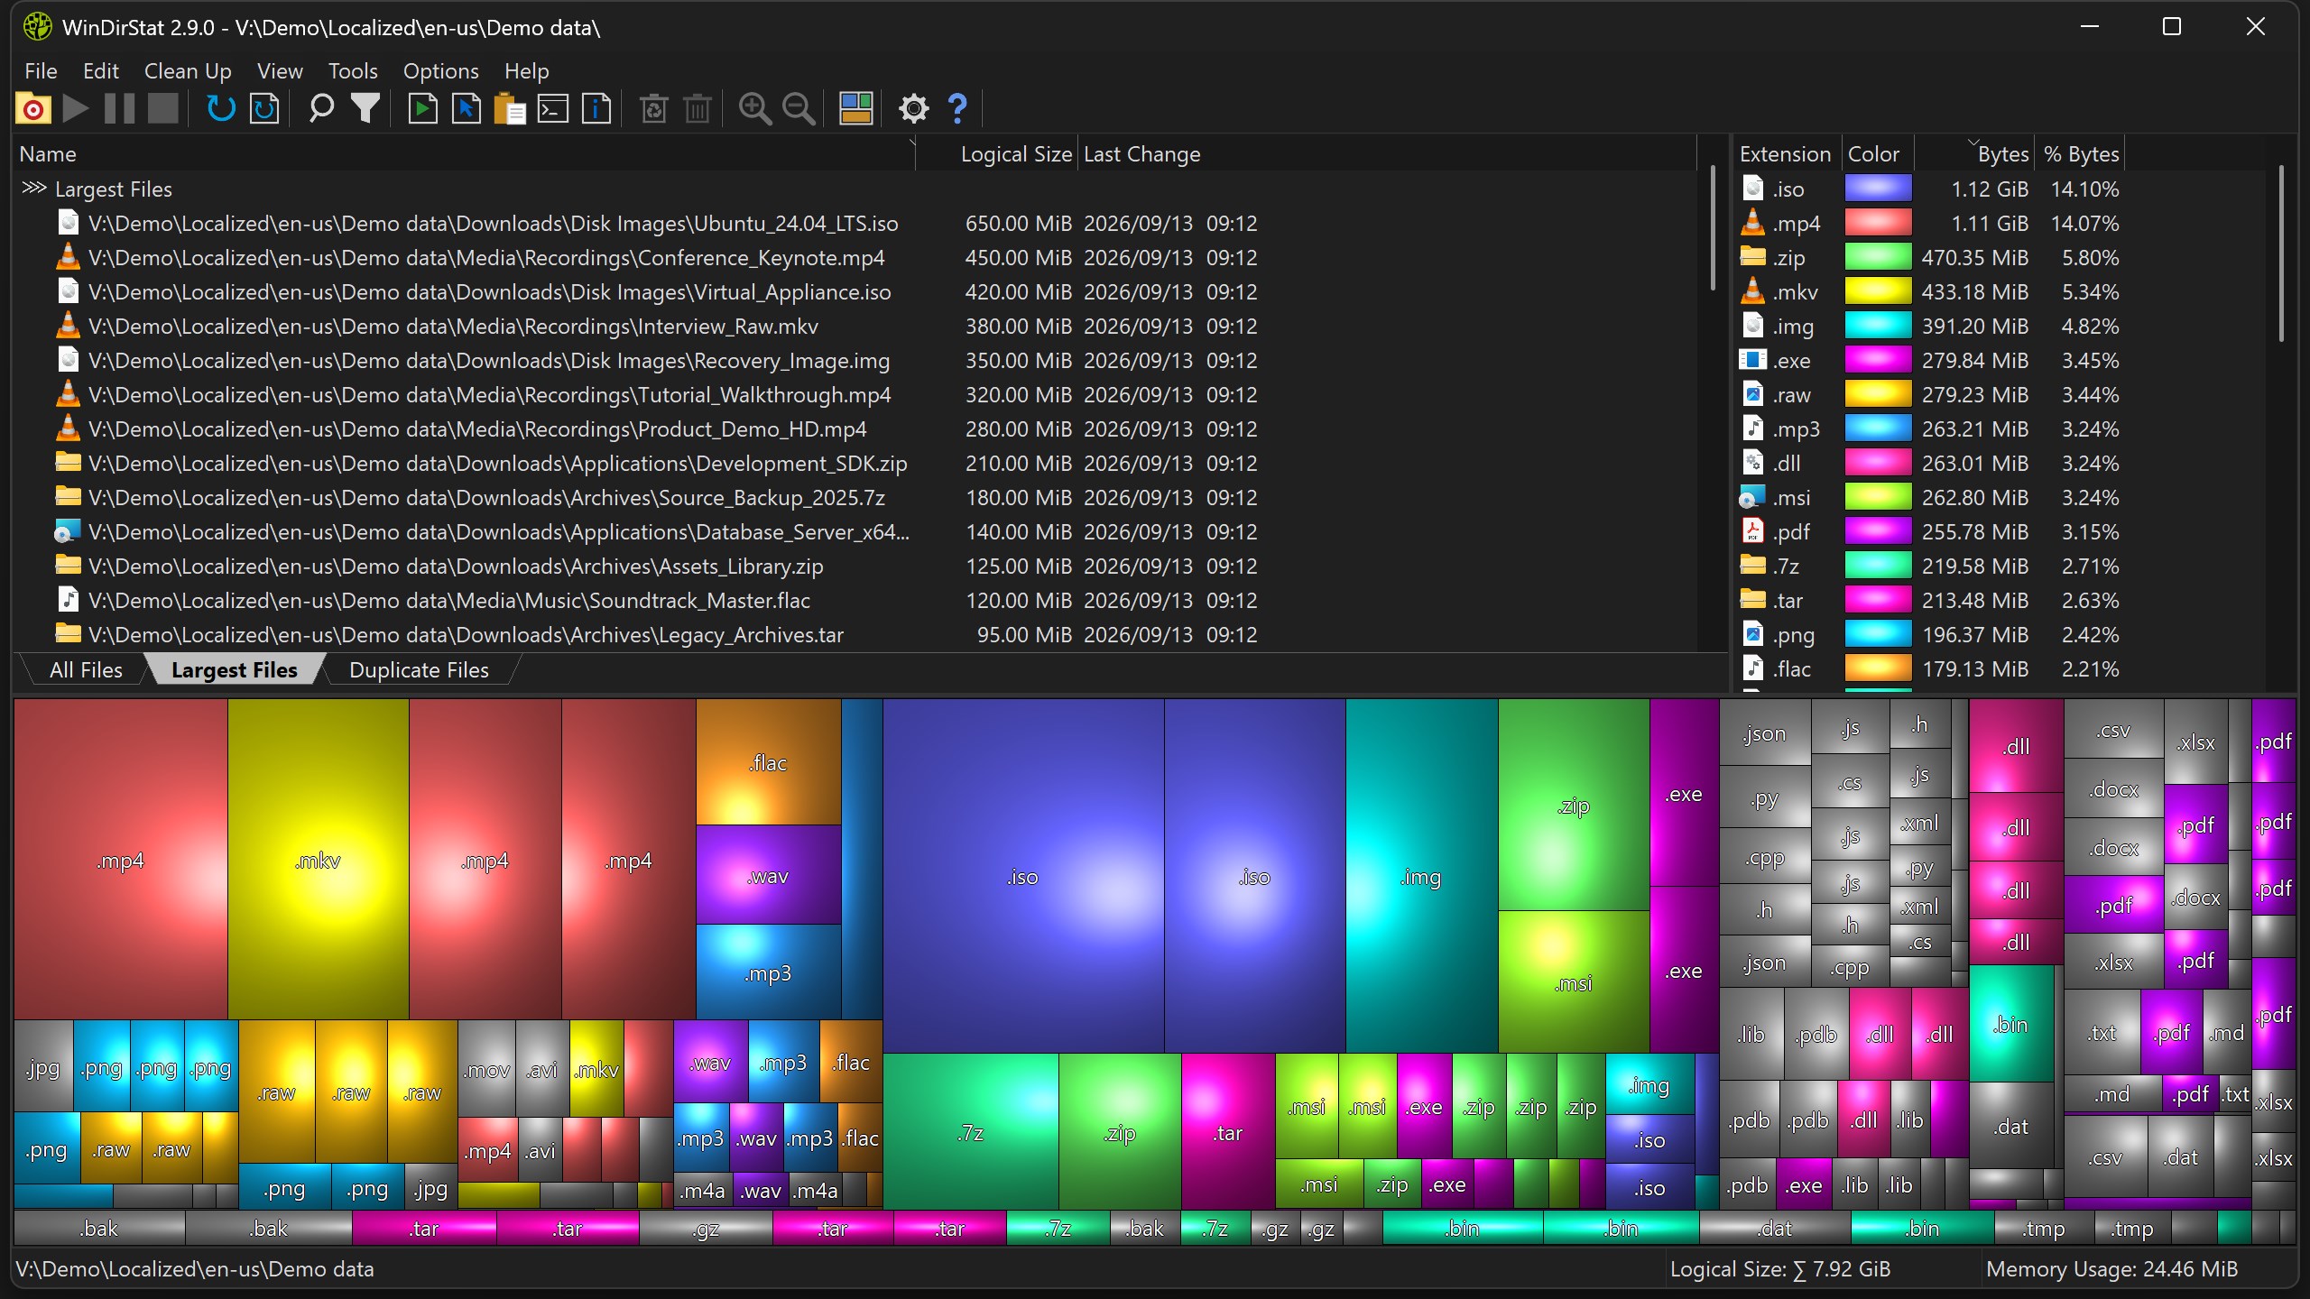The width and height of the screenshot is (2310, 1299).
Task: Click the large .img block in treemap
Action: [x=1421, y=876]
